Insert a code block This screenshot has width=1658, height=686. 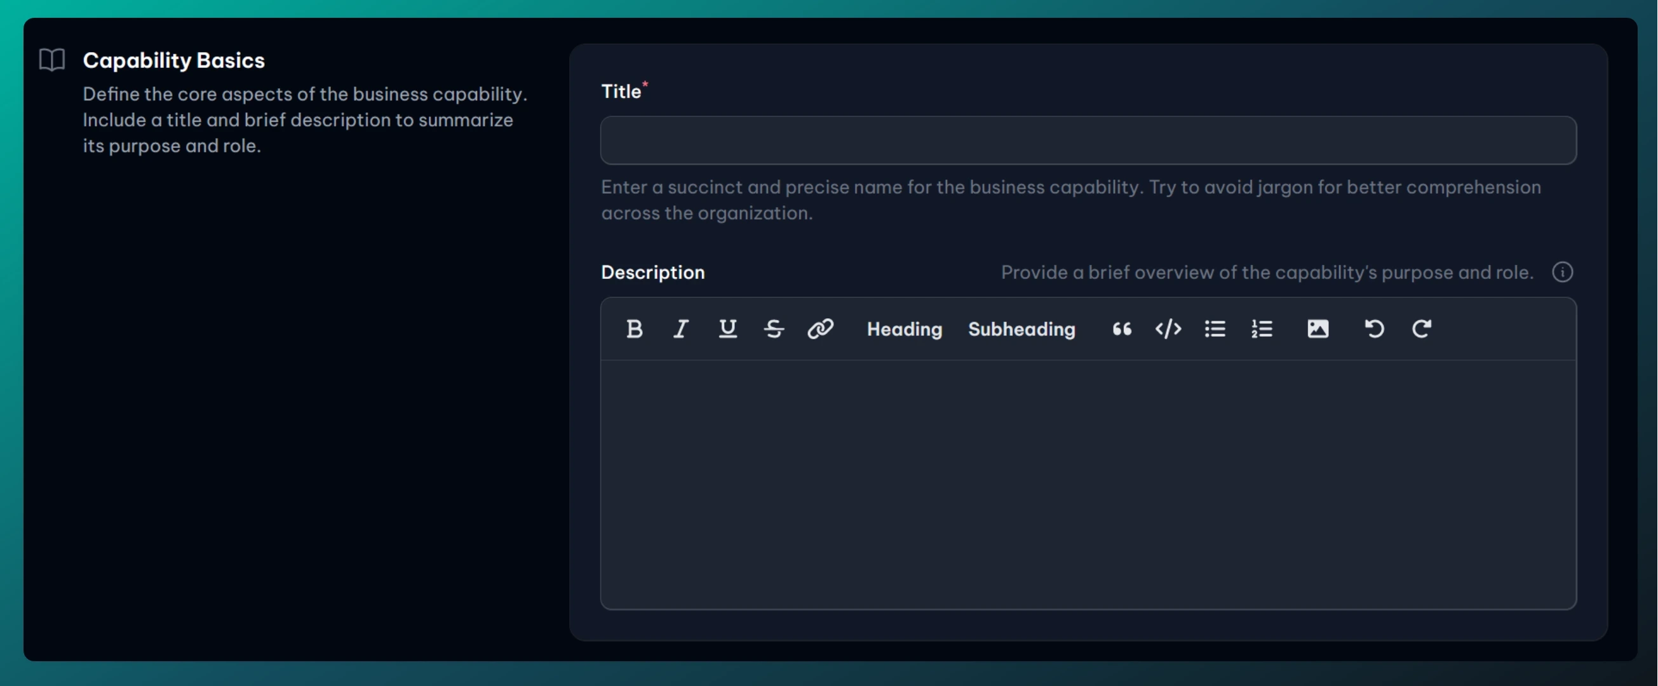[x=1168, y=329]
